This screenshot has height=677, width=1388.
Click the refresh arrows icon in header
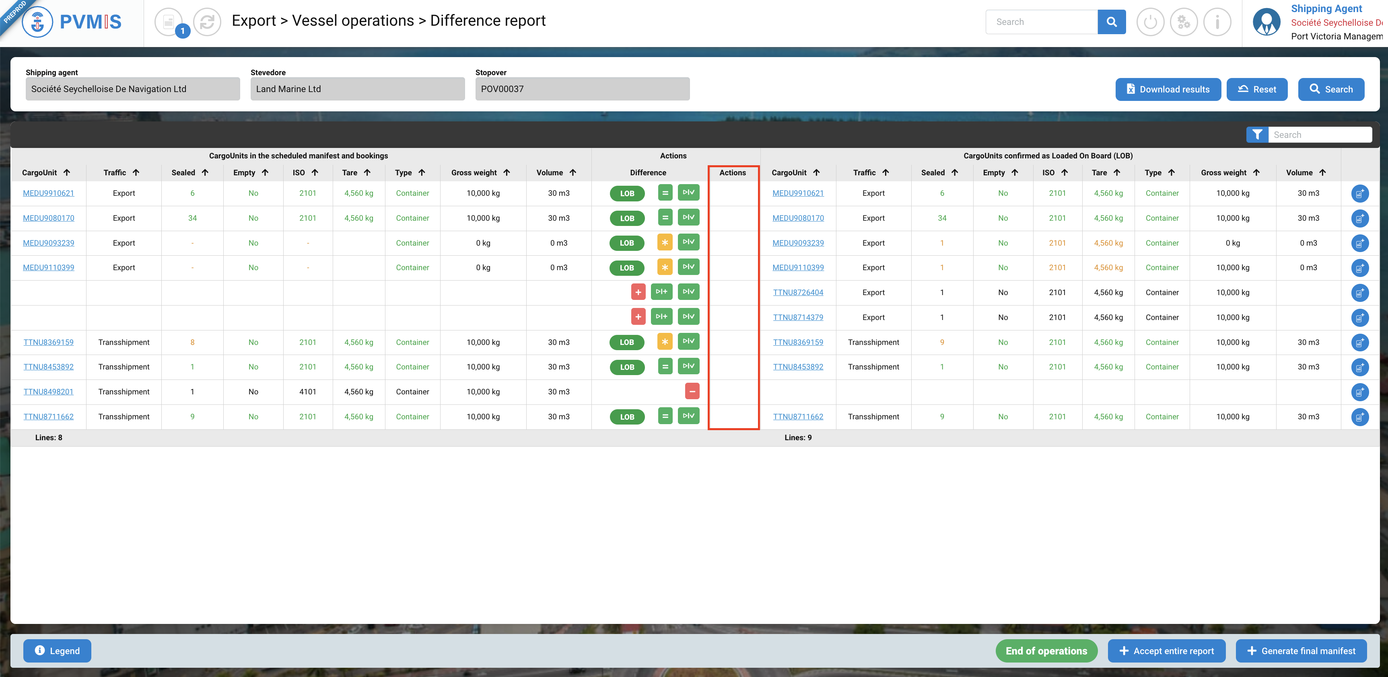point(207,22)
